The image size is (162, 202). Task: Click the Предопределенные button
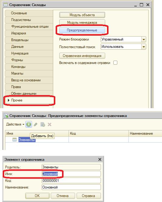pyautogui.click(x=82, y=30)
